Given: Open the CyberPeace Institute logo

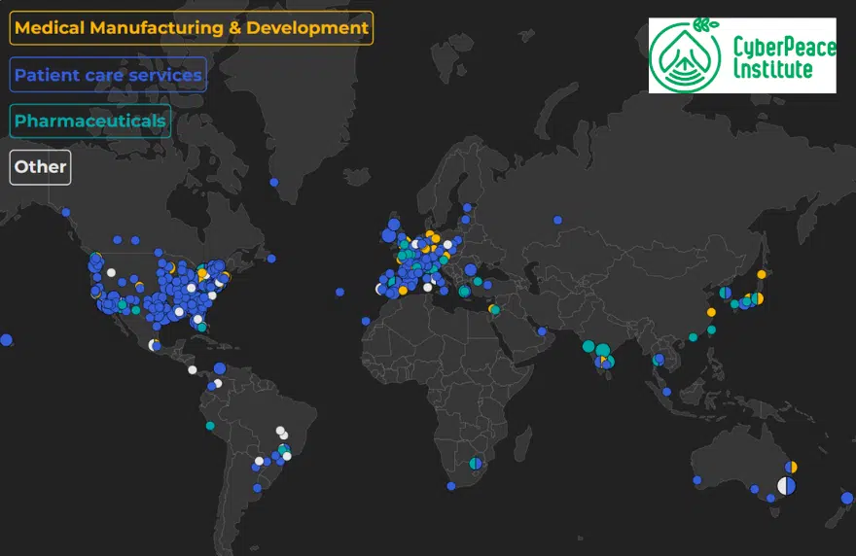Looking at the screenshot, I should [x=742, y=55].
